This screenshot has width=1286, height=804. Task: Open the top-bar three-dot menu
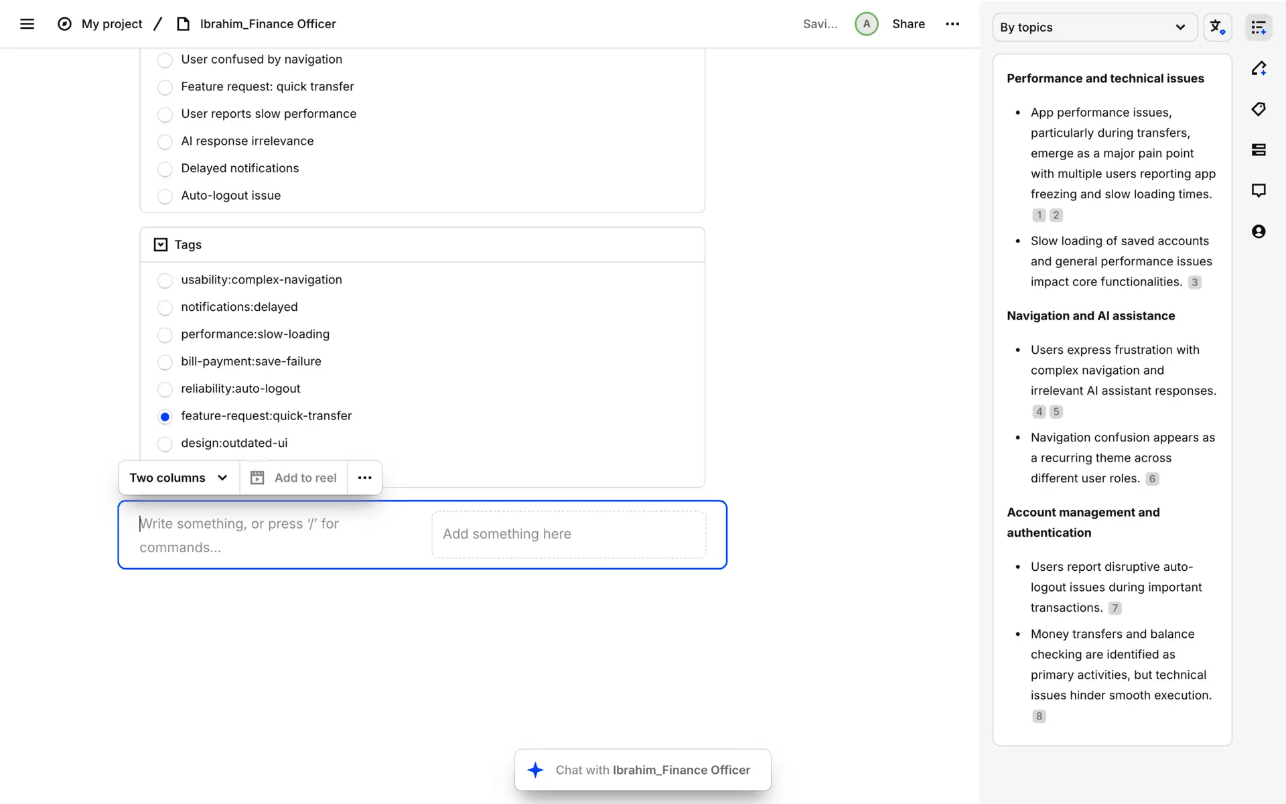pos(952,24)
